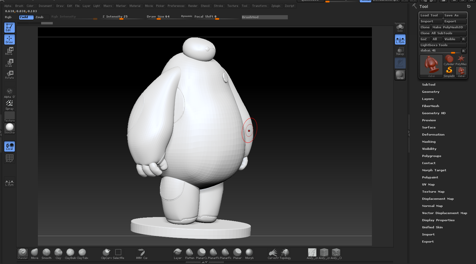This screenshot has height=264, width=476.
Task: Expand the Geometry subpalette
Action: (431, 92)
